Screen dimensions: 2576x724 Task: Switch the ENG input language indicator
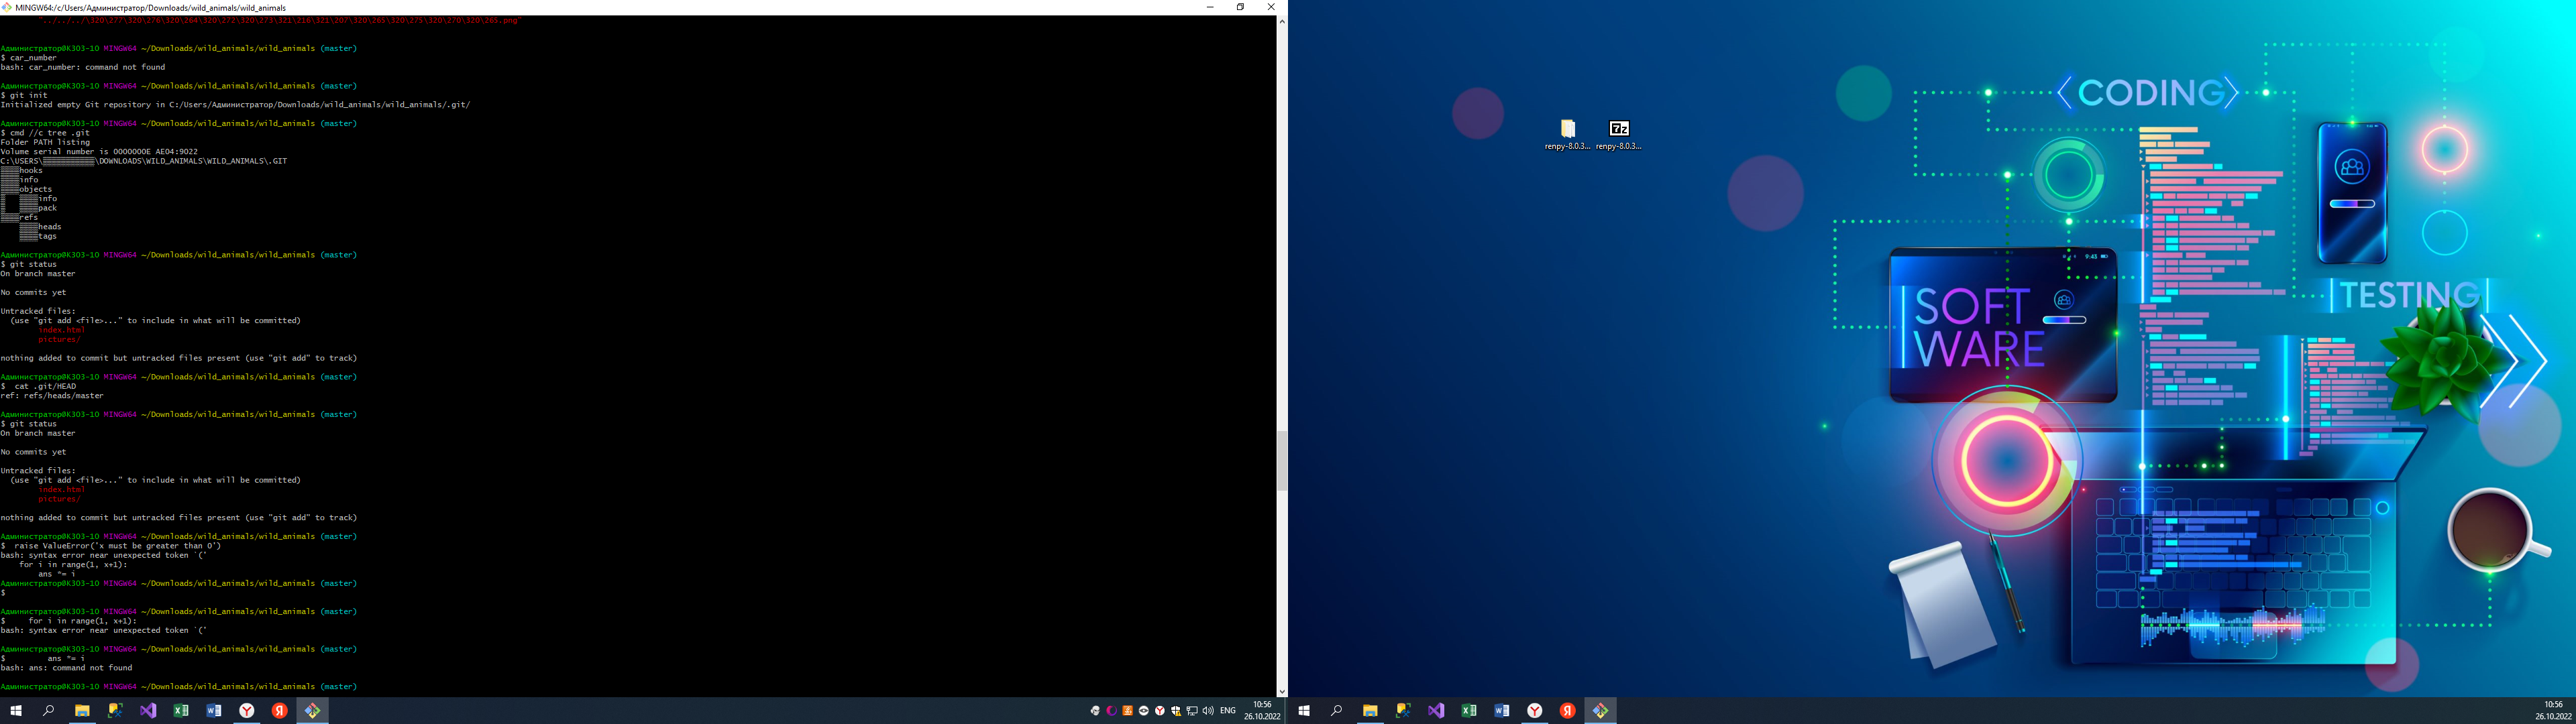(x=1228, y=711)
